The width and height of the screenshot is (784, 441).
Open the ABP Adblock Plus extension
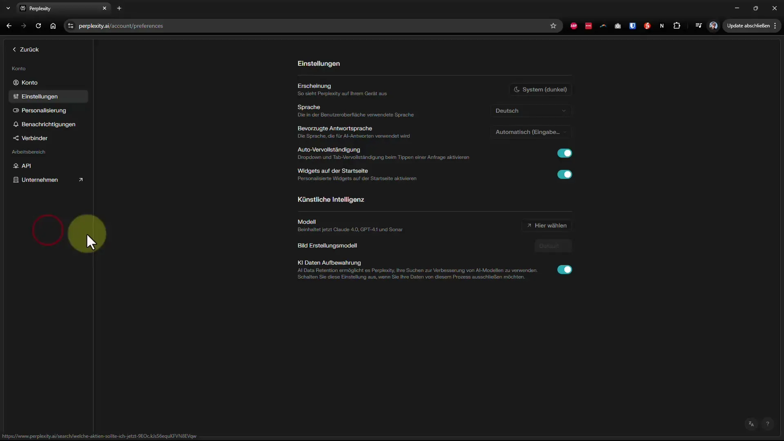(574, 26)
